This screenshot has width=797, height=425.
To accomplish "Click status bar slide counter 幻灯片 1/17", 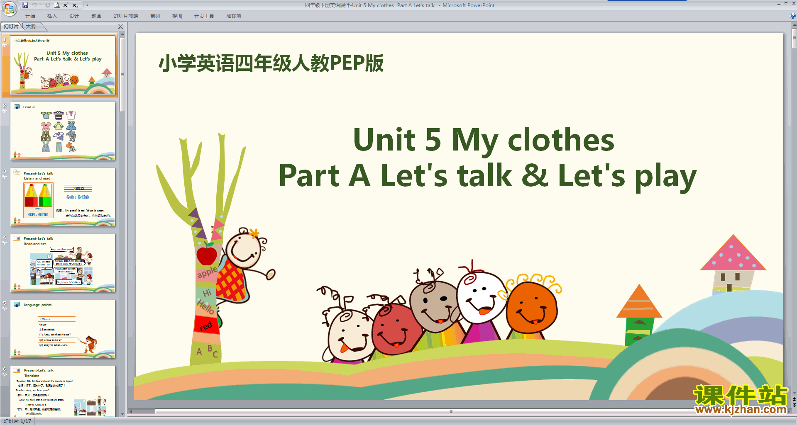I will click(17, 421).
